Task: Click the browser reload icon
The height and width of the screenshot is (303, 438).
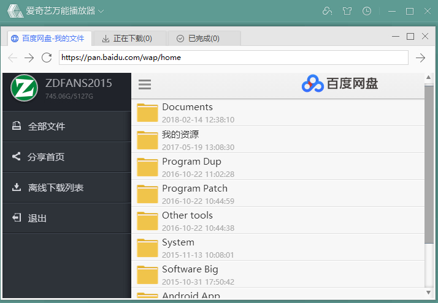Action: (47, 58)
